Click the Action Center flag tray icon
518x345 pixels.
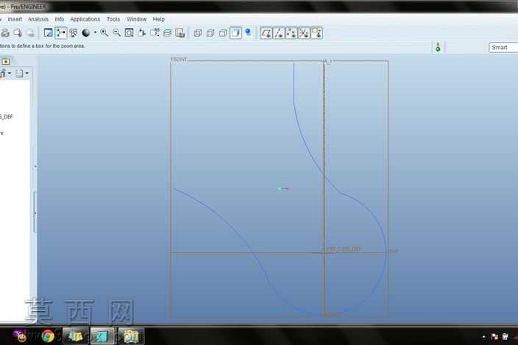pyautogui.click(x=494, y=336)
